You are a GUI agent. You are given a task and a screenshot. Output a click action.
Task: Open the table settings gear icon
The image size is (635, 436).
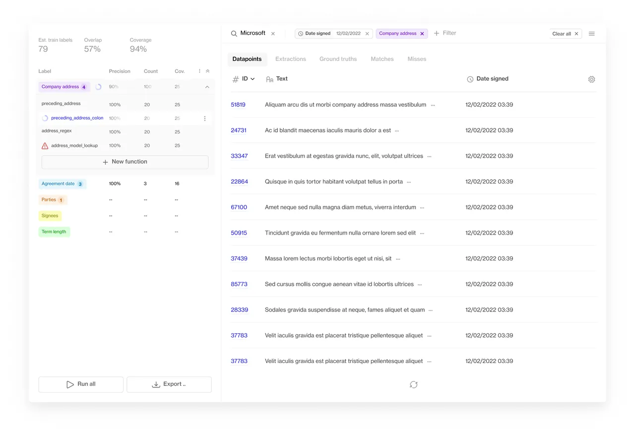pyautogui.click(x=591, y=79)
